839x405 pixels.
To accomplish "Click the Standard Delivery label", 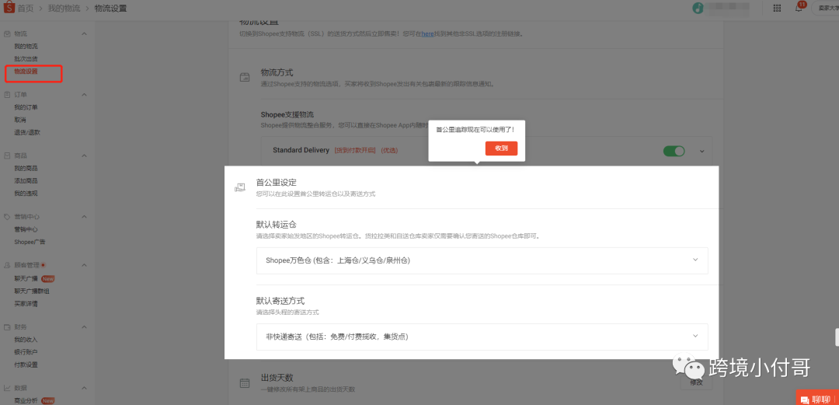I will pyautogui.click(x=301, y=151).
